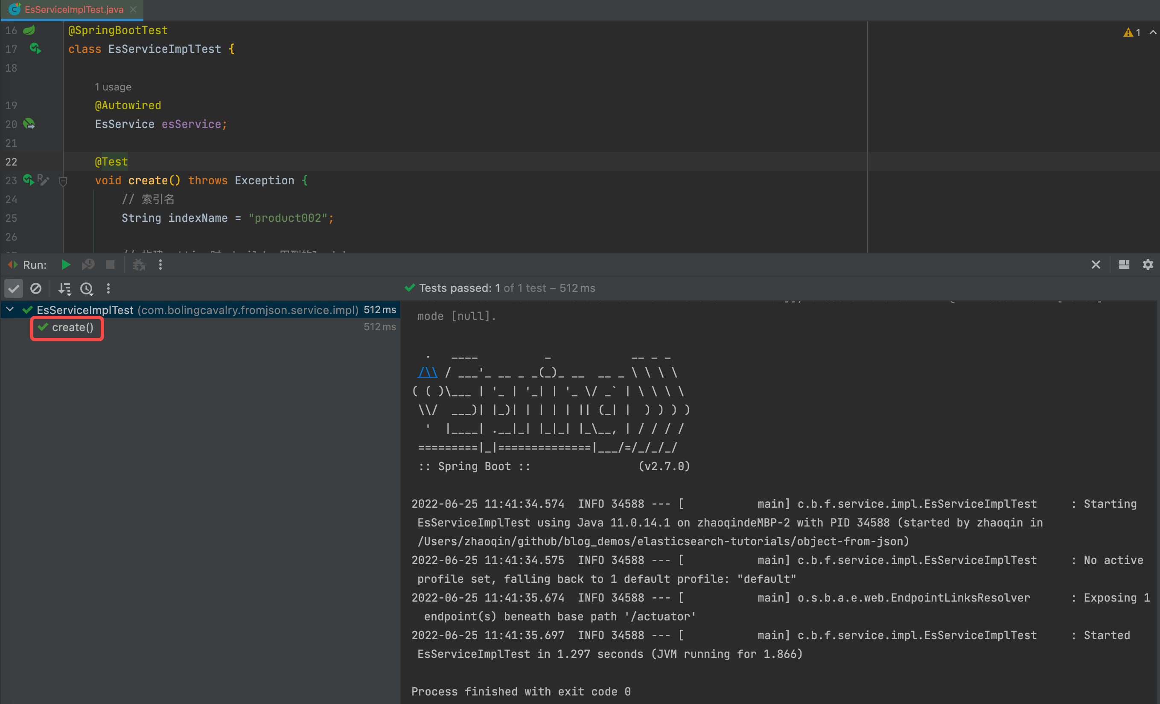Toggle Show Passed tests checkmark
Image resolution: width=1160 pixels, height=704 pixels.
(x=14, y=288)
